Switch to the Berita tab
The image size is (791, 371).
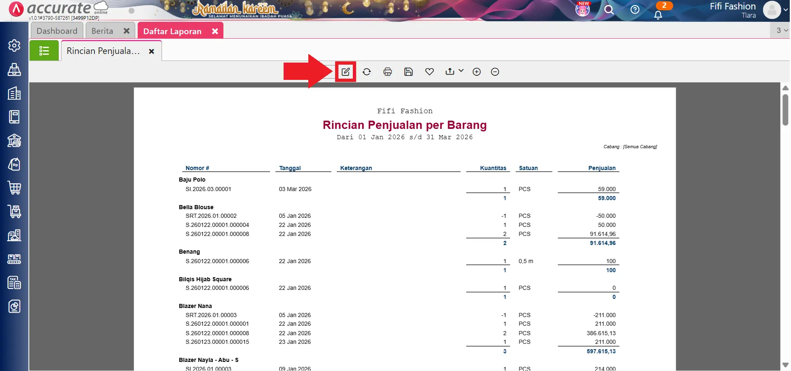[x=102, y=30]
